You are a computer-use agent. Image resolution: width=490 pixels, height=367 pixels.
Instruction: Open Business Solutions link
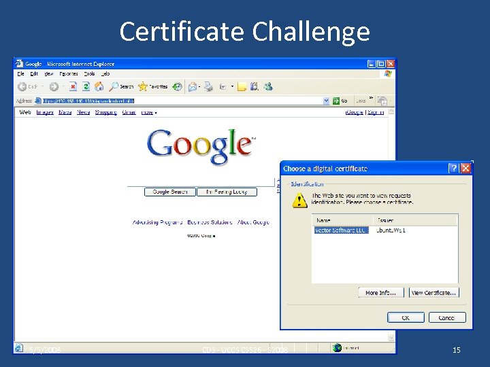(210, 222)
